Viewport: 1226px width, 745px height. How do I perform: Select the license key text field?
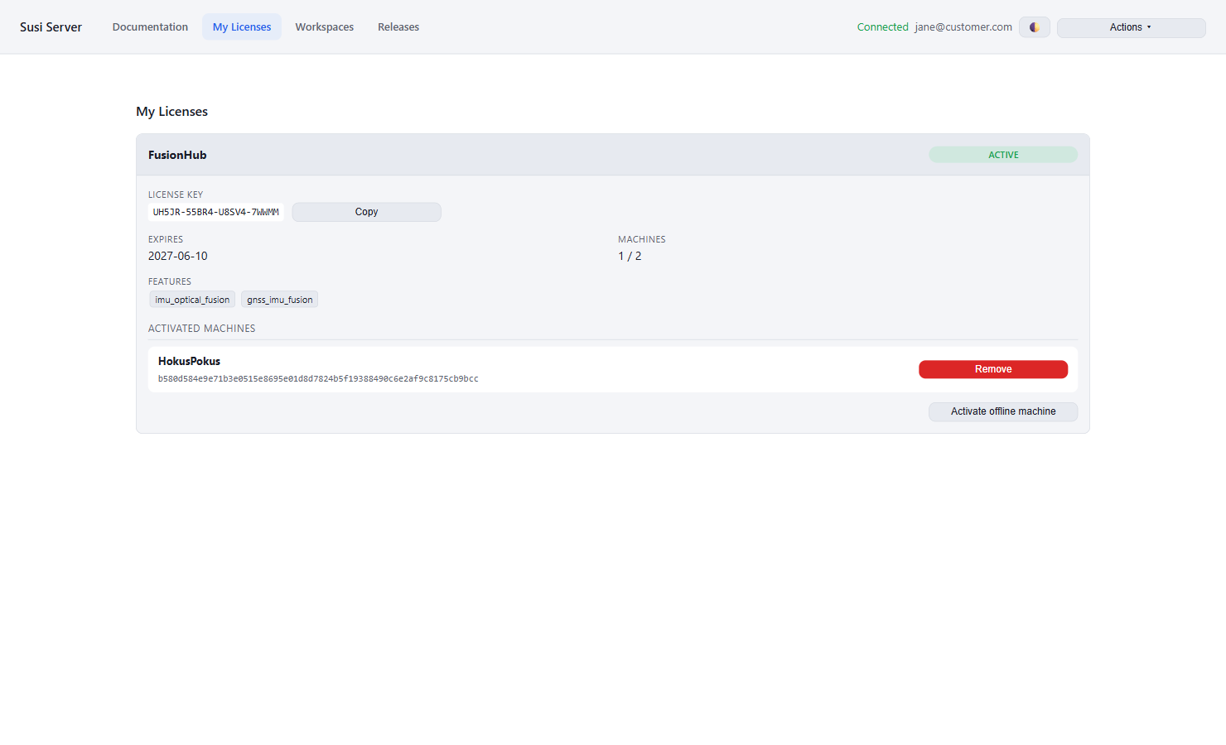click(x=215, y=212)
